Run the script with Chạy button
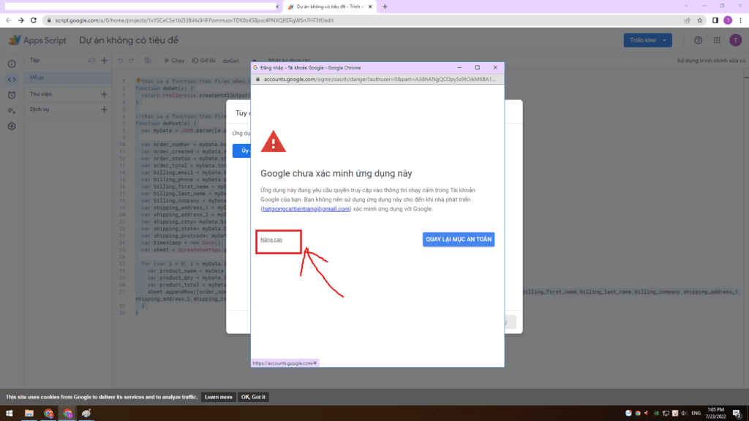 174,61
